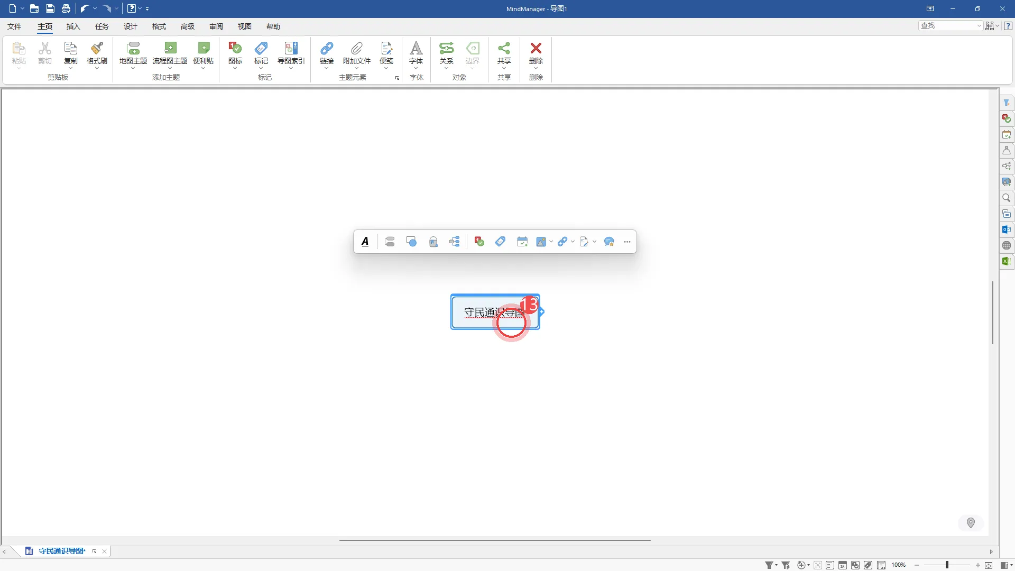Open the 附加文件 attachment icon

point(357,53)
